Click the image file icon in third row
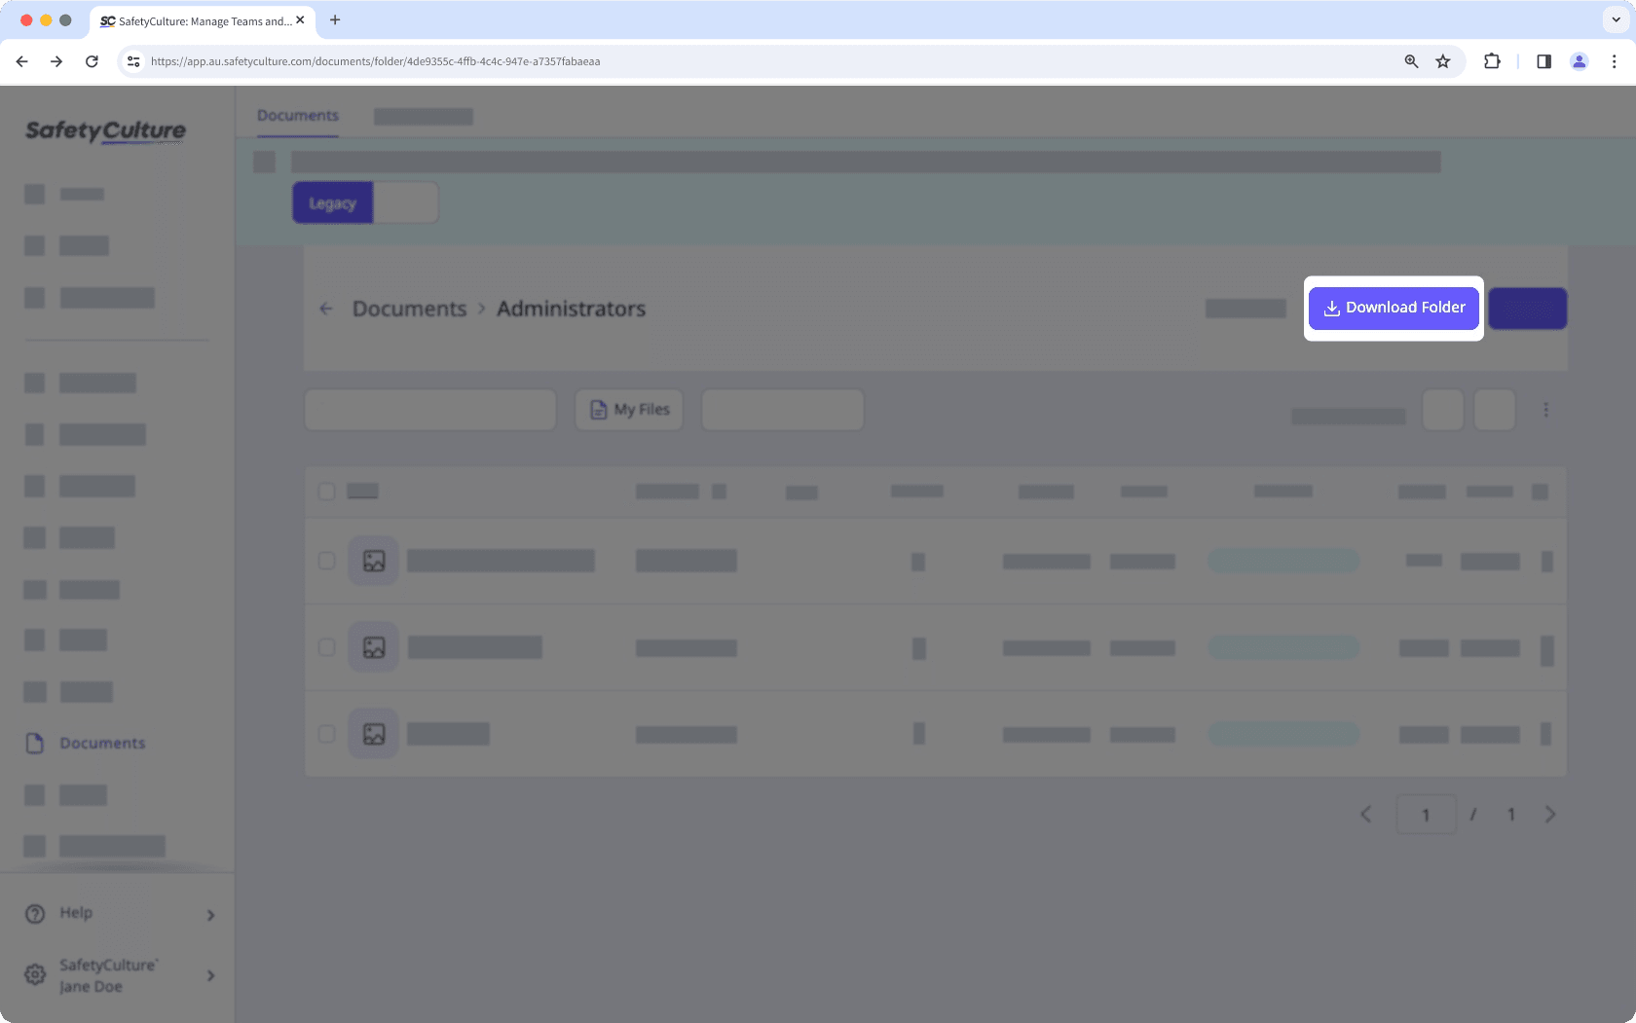This screenshot has height=1023, width=1636. coord(374,734)
